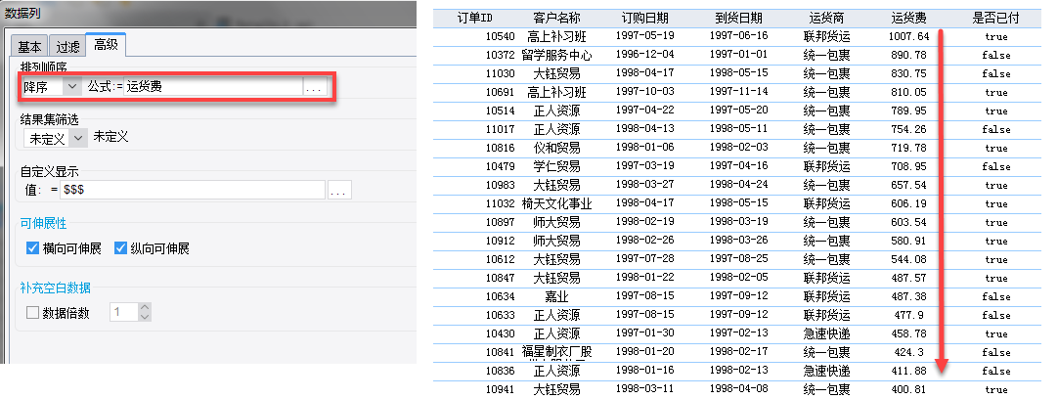Select the 椅天文化事业 customer cell
This screenshot has height=399, width=1058.
(556, 203)
